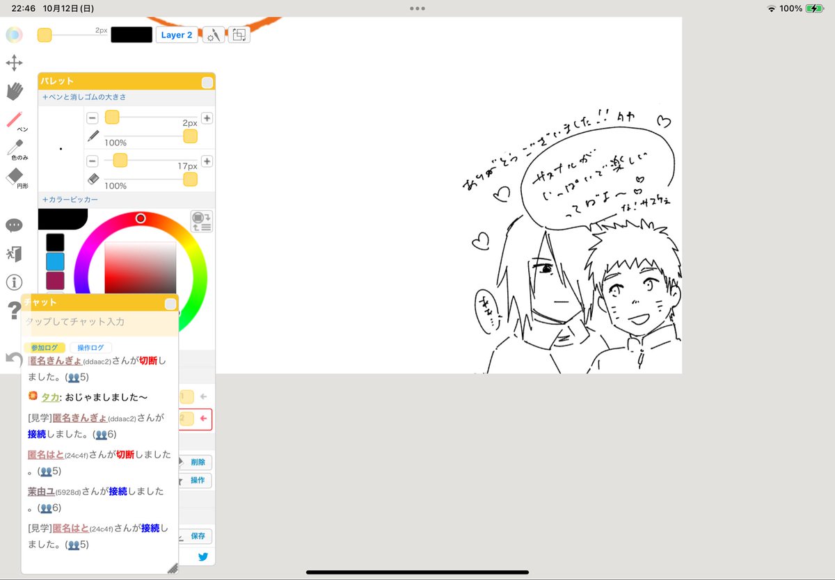This screenshot has width=835, height=580.
Task: Select the Hand pan tool
Action: coord(15,92)
